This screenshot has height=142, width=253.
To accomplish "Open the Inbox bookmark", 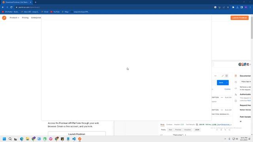I will tap(30, 12).
